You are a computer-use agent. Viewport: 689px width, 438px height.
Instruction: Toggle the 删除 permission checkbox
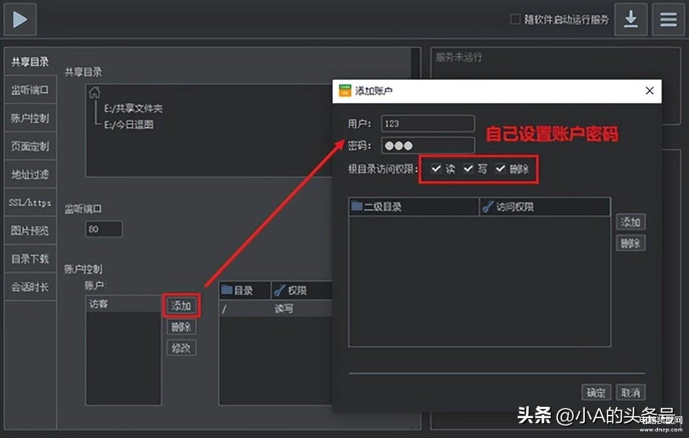coord(500,169)
